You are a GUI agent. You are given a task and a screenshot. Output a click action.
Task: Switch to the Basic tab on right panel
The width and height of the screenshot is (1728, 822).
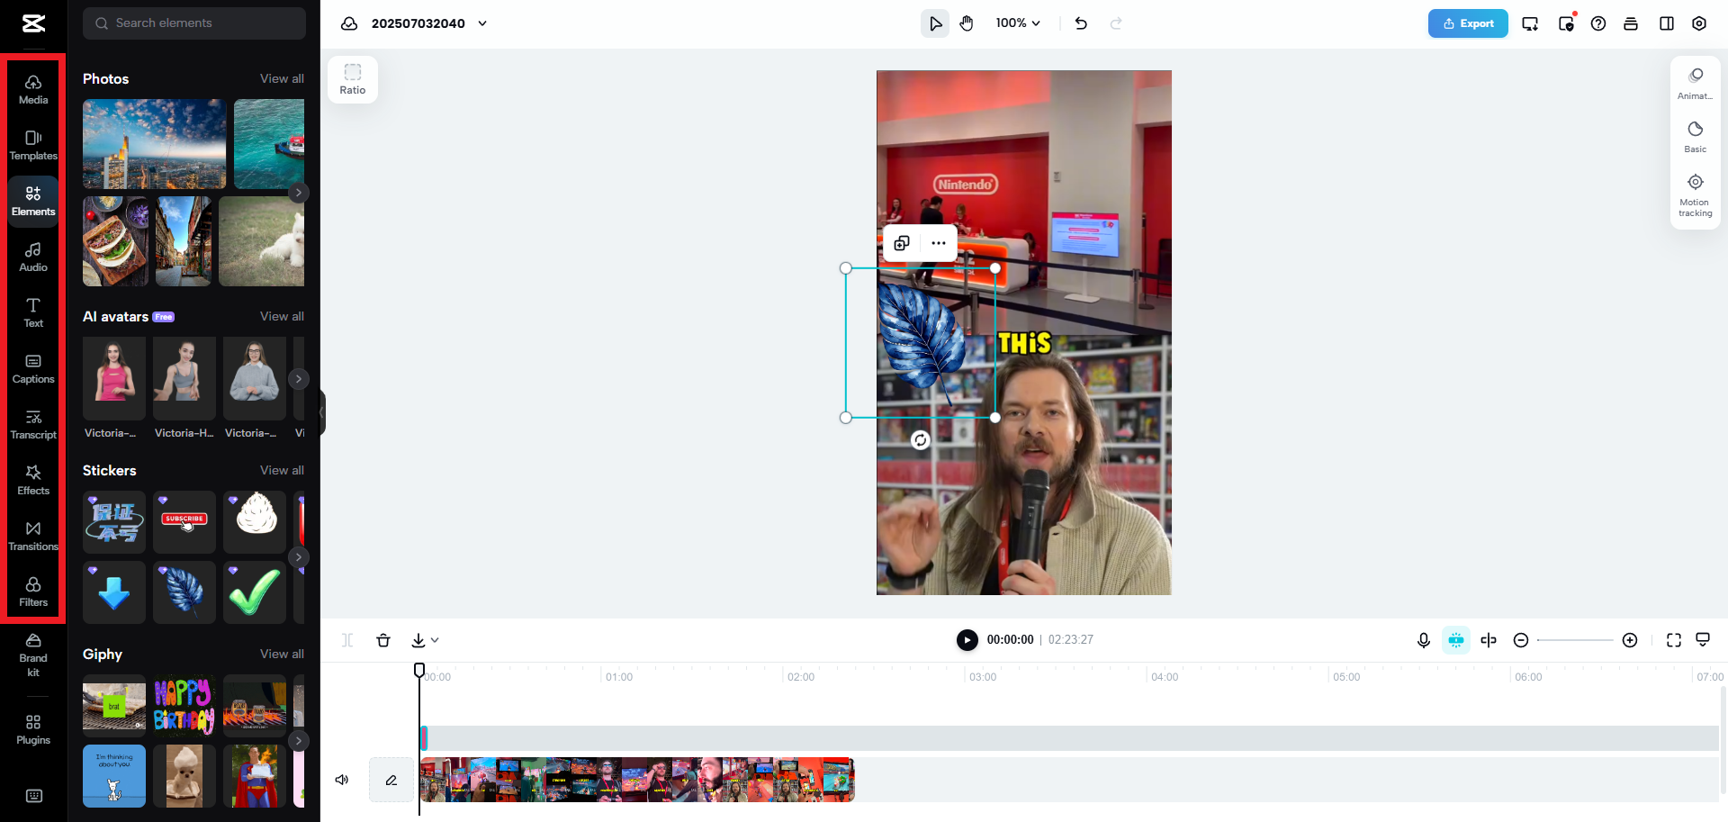pyautogui.click(x=1696, y=137)
